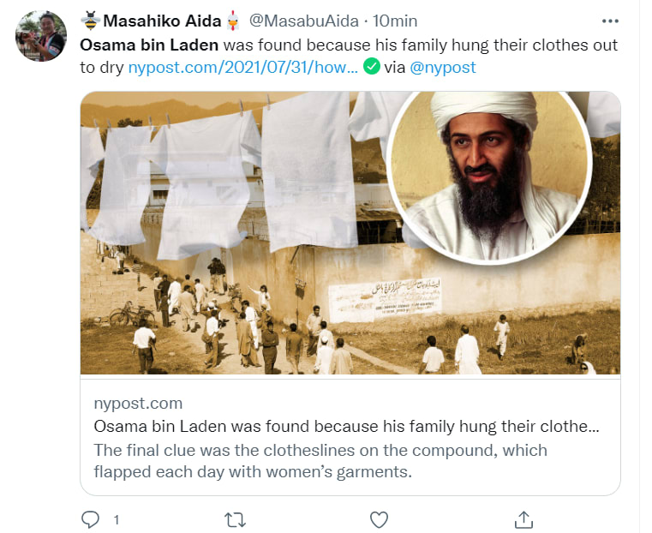Open the retweet options
The image size is (652, 533).
pos(234,519)
